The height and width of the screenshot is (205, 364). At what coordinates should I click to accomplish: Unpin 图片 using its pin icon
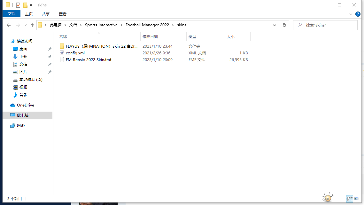(x=50, y=72)
